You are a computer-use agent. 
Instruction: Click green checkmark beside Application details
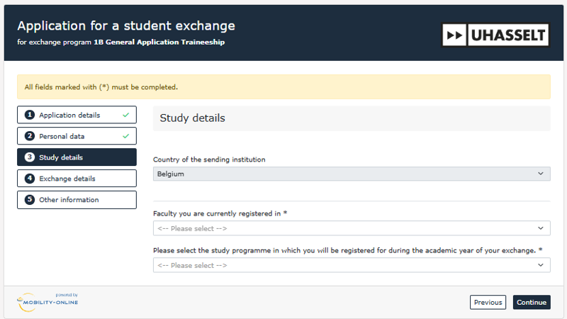125,115
